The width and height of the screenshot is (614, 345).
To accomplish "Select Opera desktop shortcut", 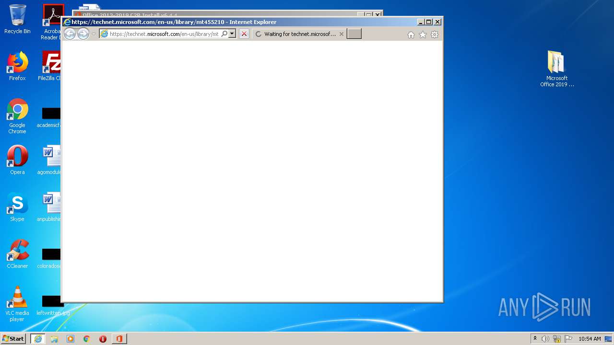I will coord(17,160).
